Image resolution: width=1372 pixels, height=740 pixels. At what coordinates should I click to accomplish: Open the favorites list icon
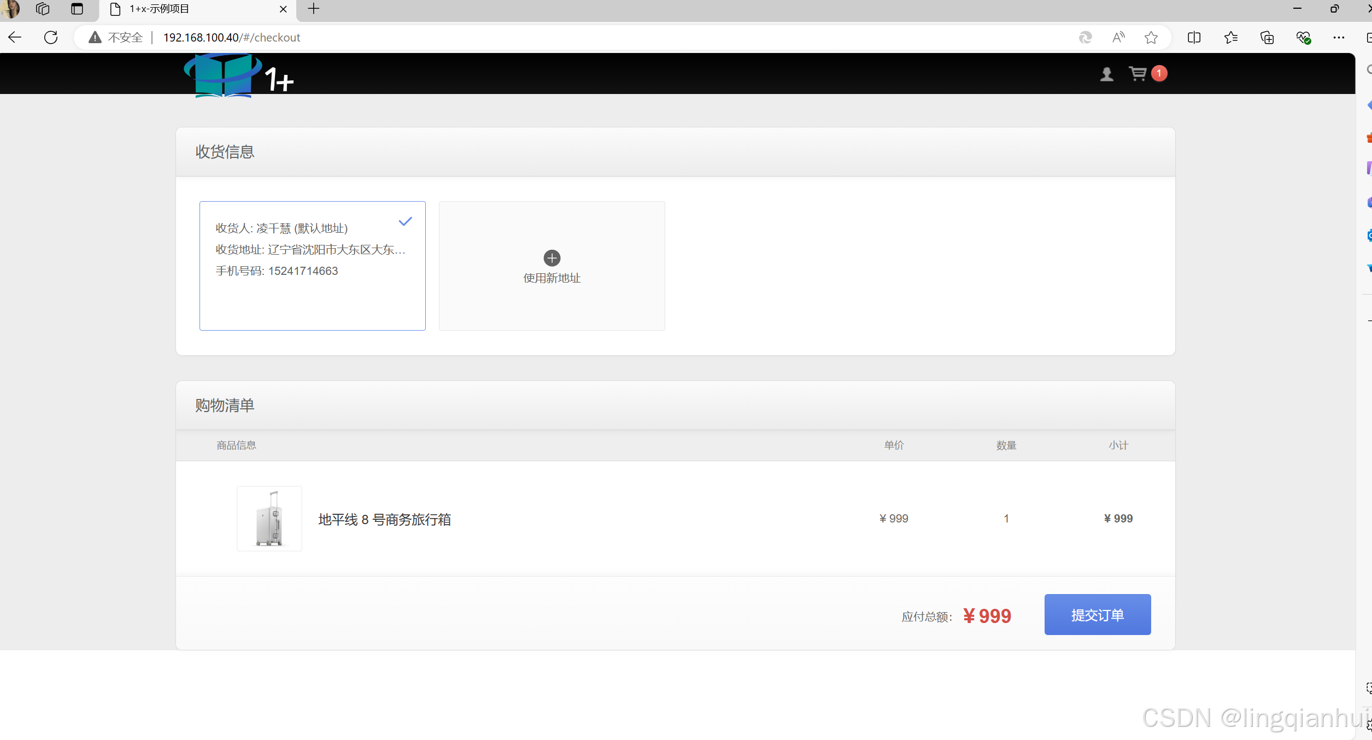click(1230, 37)
